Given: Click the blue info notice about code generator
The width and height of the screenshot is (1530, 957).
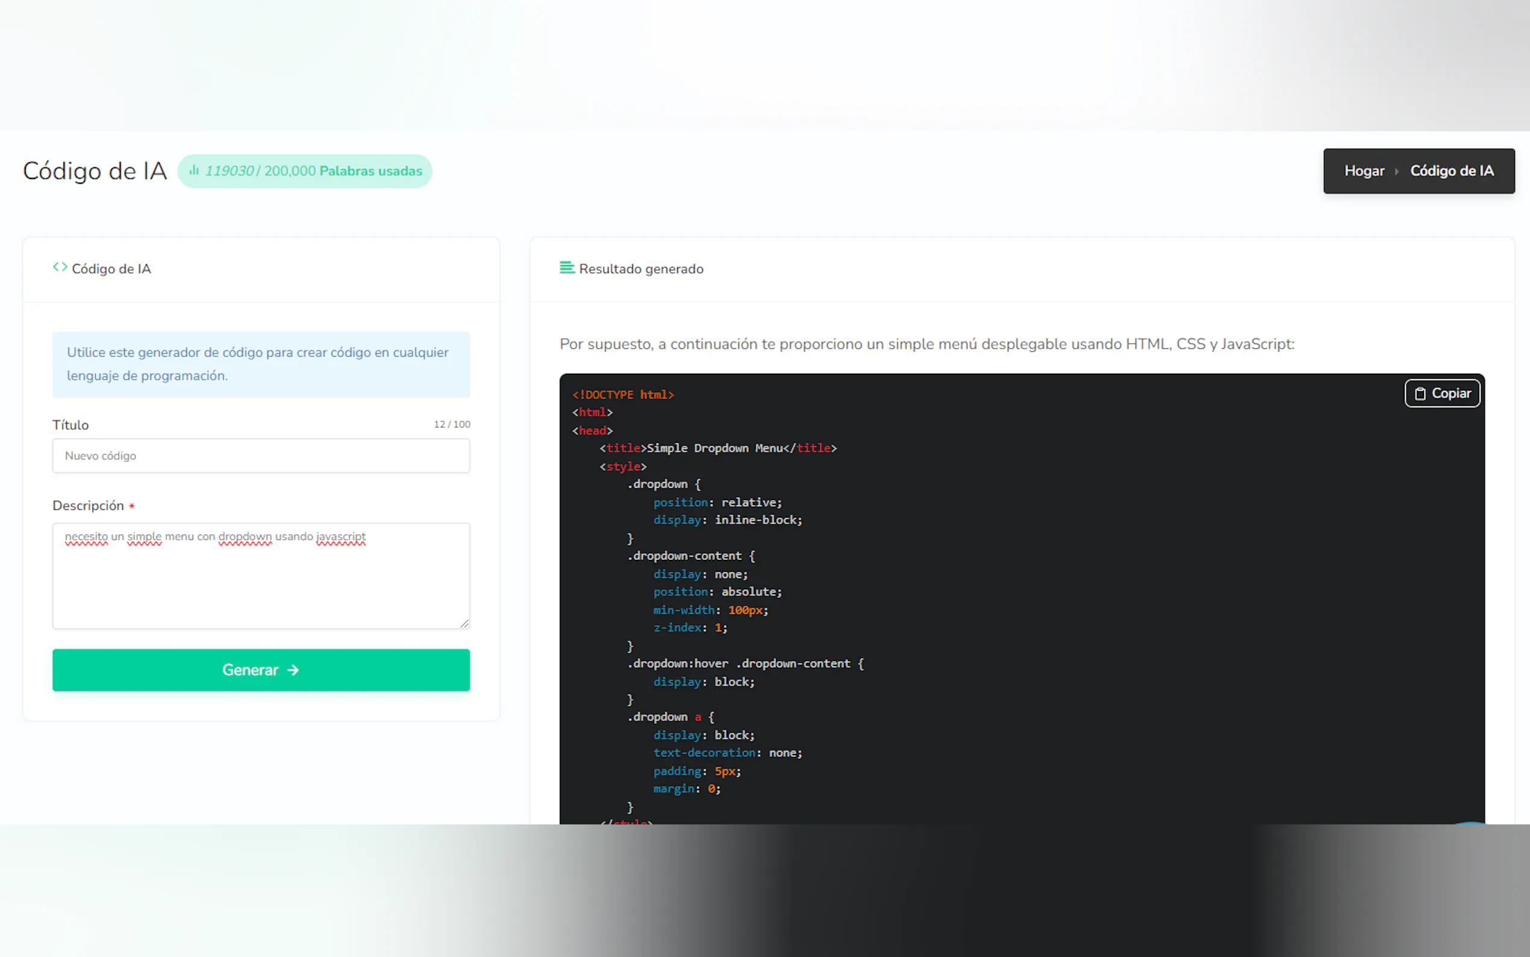Looking at the screenshot, I should point(261,364).
